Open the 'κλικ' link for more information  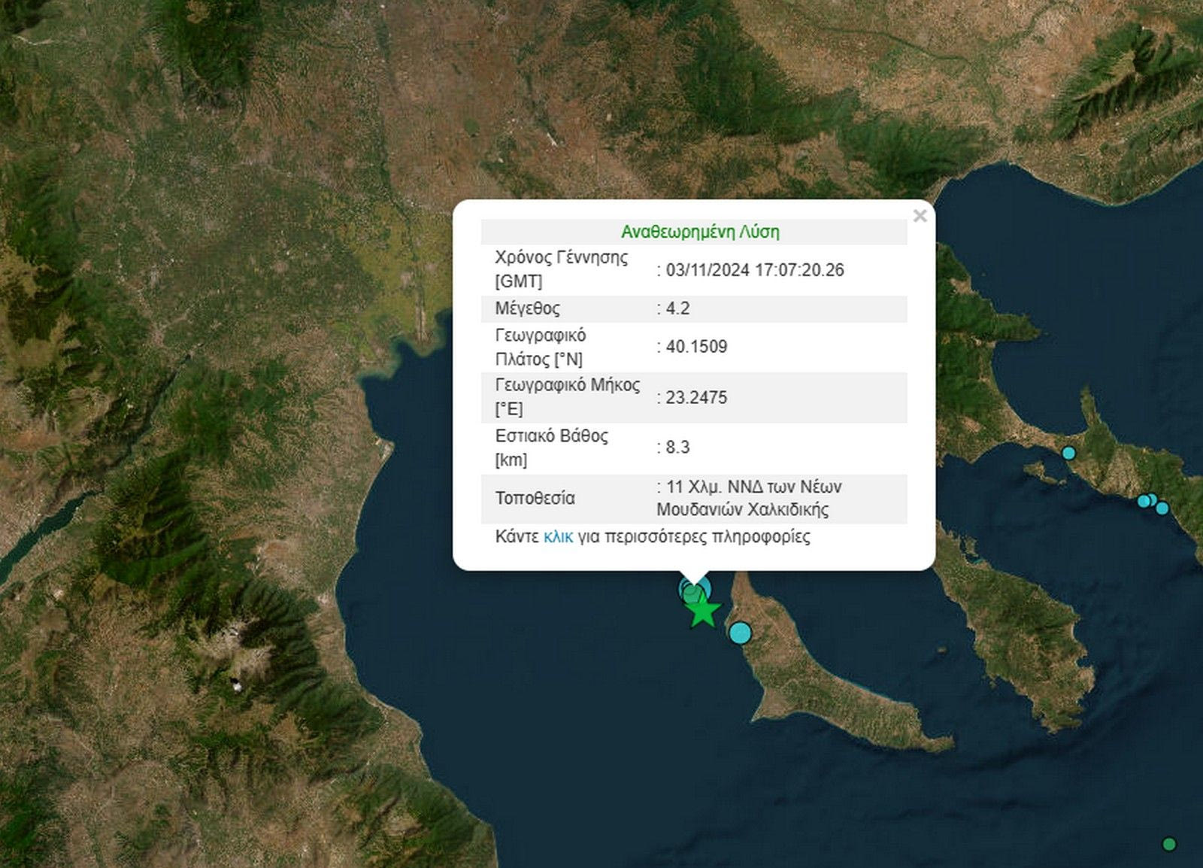click(x=558, y=537)
